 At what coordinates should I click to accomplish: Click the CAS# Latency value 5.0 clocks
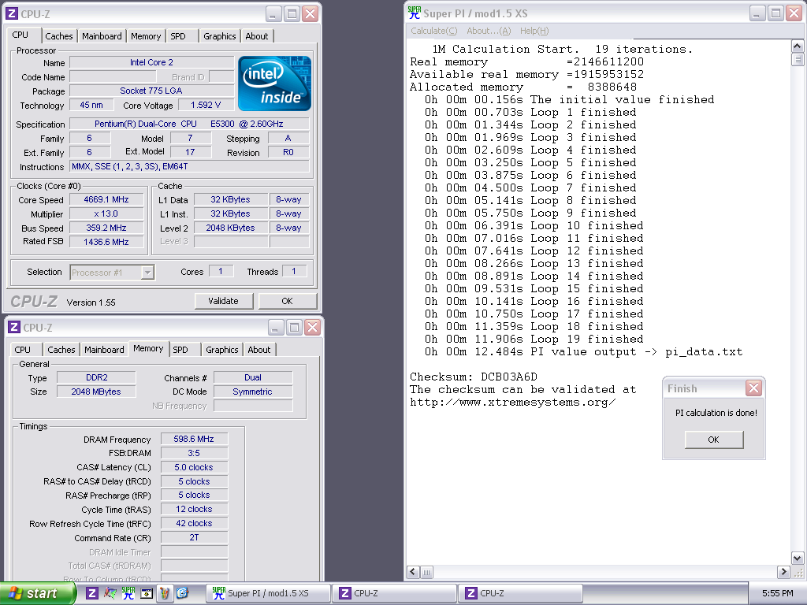(194, 467)
